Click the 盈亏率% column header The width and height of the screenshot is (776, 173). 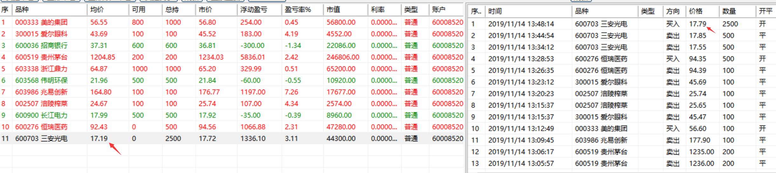point(302,10)
